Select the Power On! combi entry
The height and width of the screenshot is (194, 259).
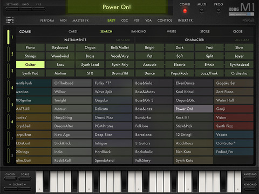193,109
